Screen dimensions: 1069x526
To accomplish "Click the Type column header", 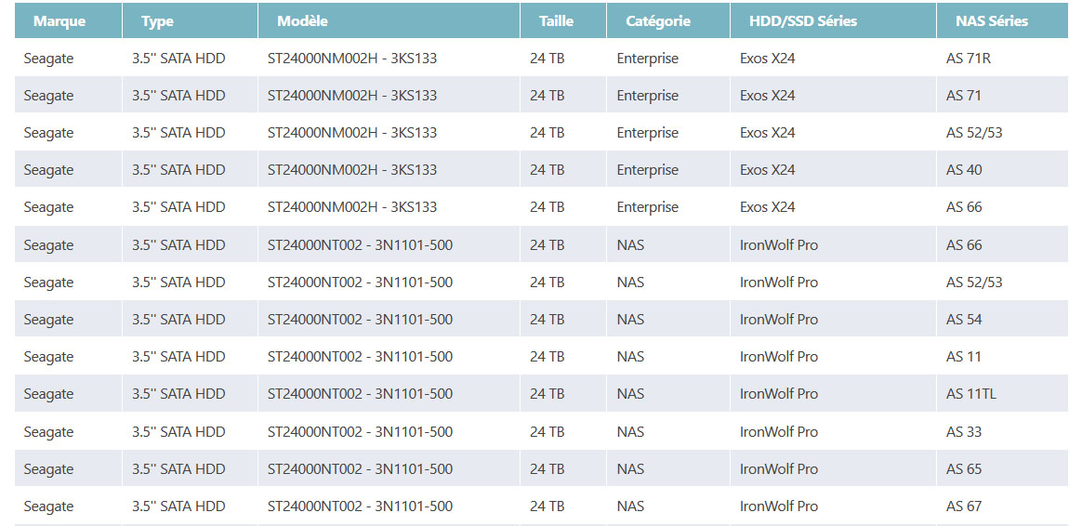I will tap(157, 20).
